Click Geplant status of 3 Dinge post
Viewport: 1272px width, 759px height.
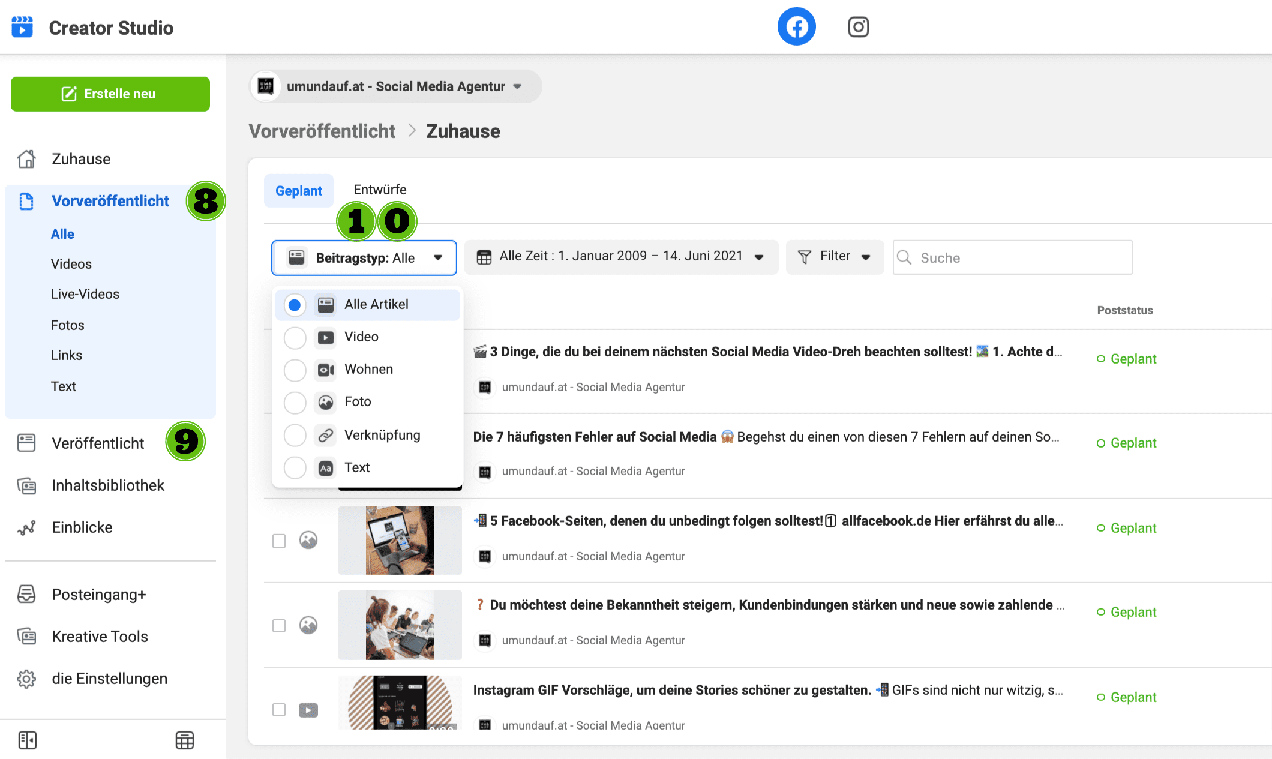coord(1126,359)
